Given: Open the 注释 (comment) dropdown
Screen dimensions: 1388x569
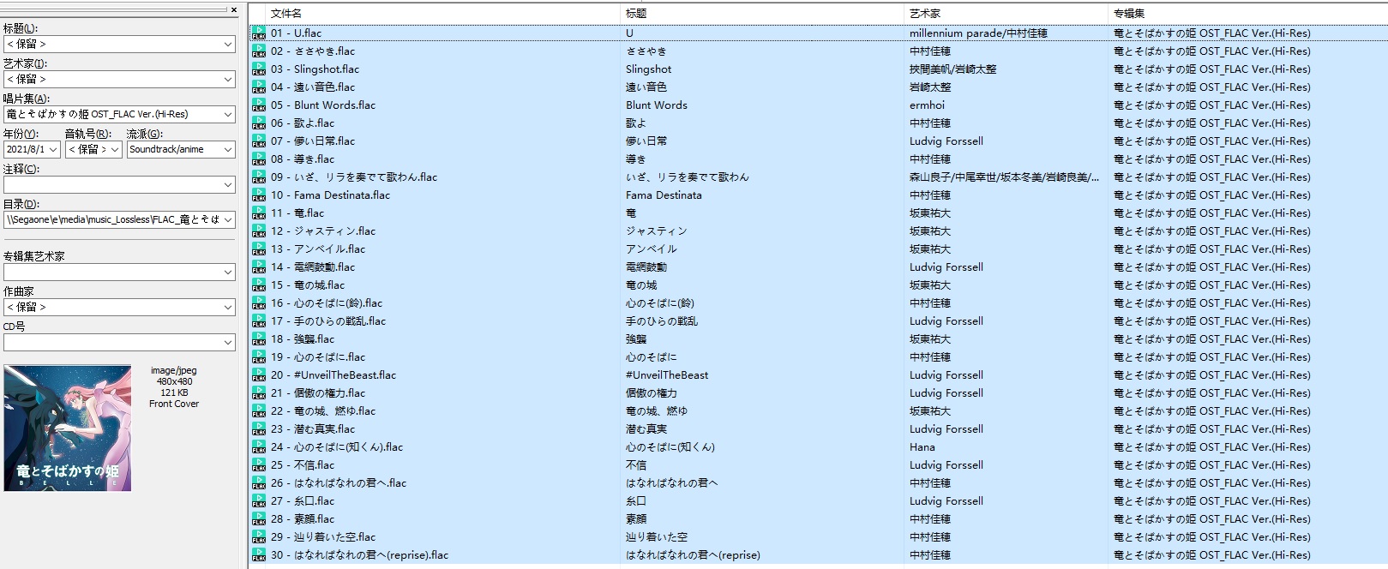Looking at the screenshot, I should 228,184.
